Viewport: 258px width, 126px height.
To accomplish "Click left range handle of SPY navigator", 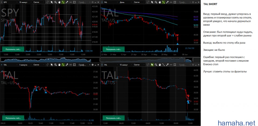I will 1,59.
